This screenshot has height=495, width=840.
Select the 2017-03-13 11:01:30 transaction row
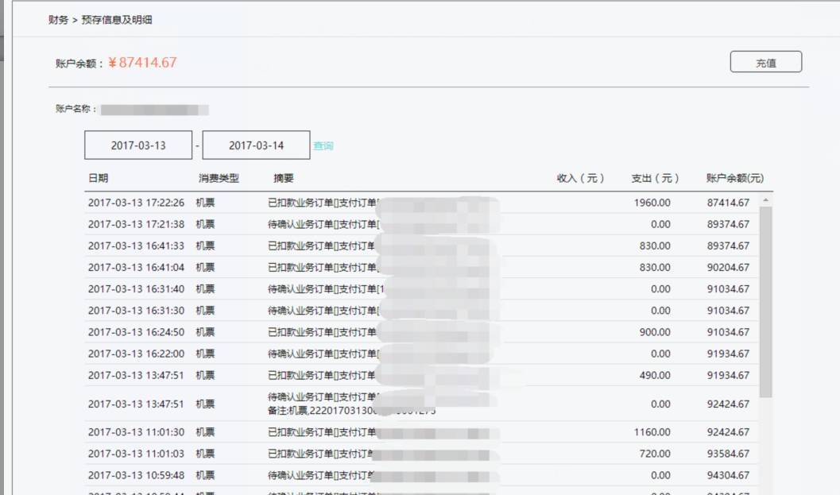[x=136, y=433]
